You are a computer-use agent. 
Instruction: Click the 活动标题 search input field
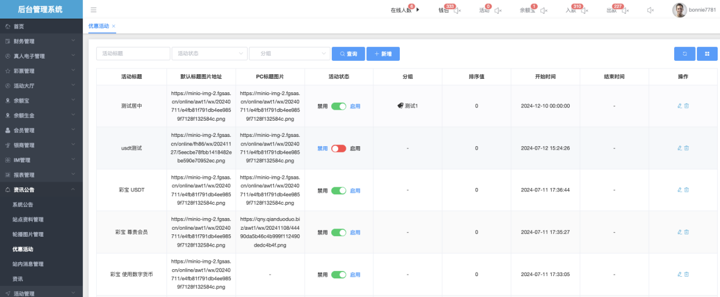133,53
